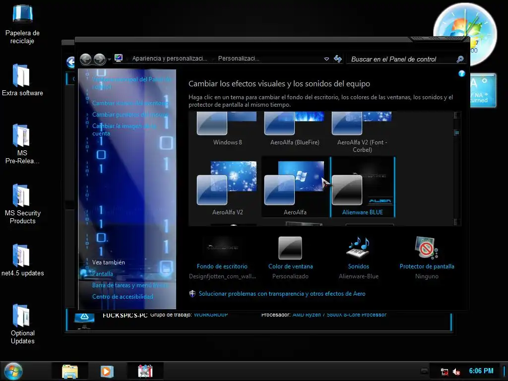Screen dimensions: 508x381
Task: Click the forward navigation arrow
Action: point(99,60)
